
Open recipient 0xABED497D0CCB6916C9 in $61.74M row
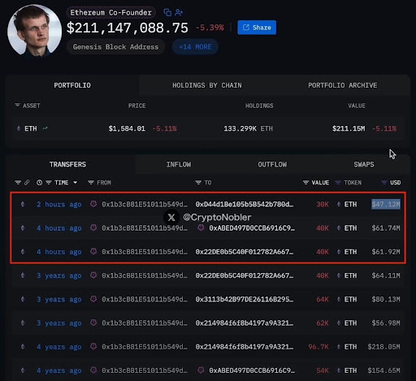tap(252, 228)
